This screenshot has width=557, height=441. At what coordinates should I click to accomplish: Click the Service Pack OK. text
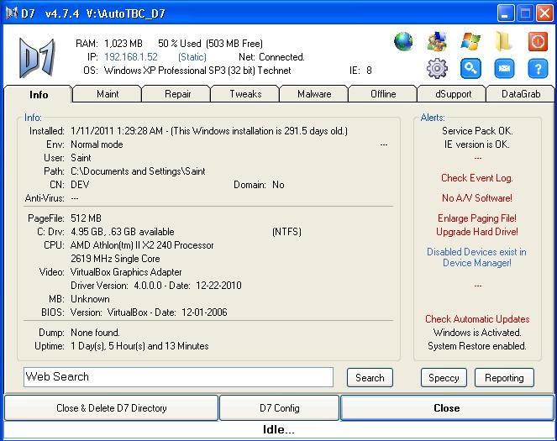point(477,131)
